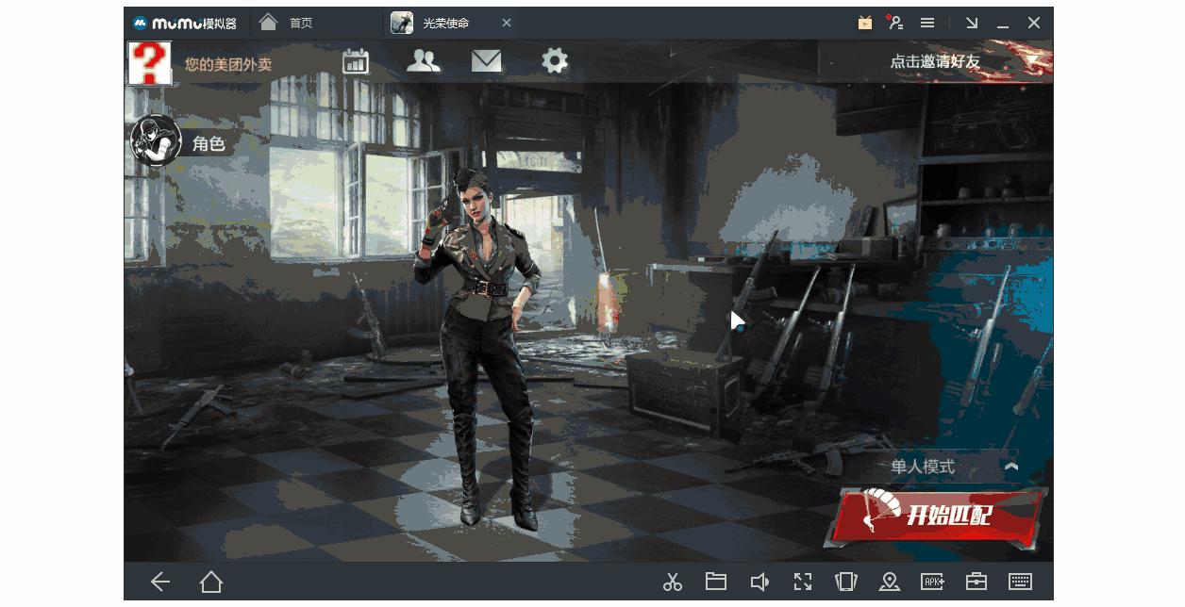
Task: Open the toolbox briefcase icon
Action: click(976, 582)
